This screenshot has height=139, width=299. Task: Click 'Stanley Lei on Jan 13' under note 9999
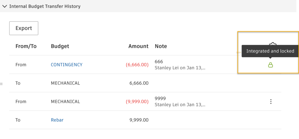180,105
